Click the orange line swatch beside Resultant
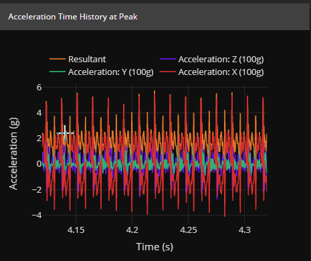Image resolution: width=311 pixels, height=261 pixels. [x=58, y=59]
